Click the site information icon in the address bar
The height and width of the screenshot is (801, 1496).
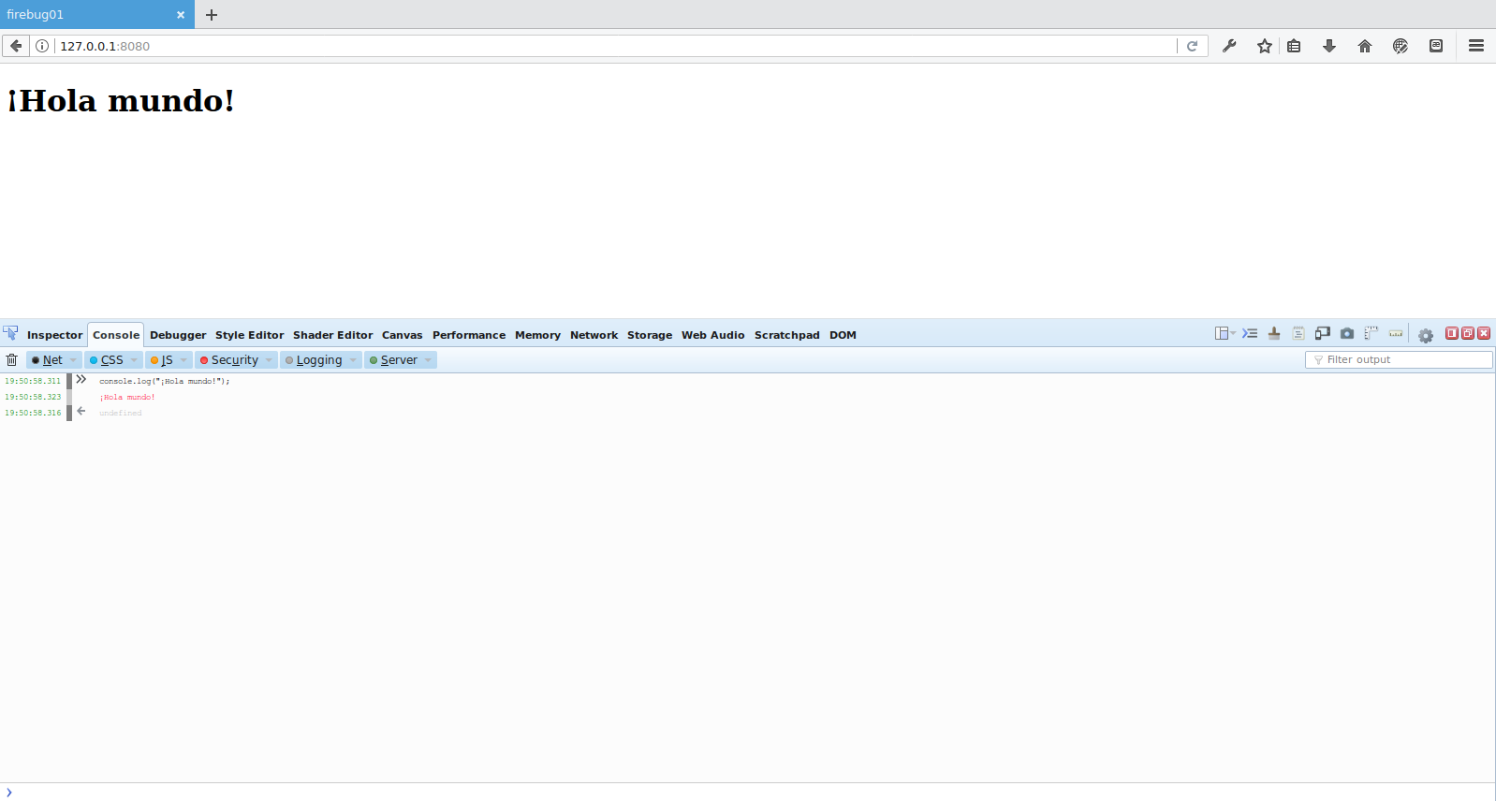pyautogui.click(x=42, y=46)
